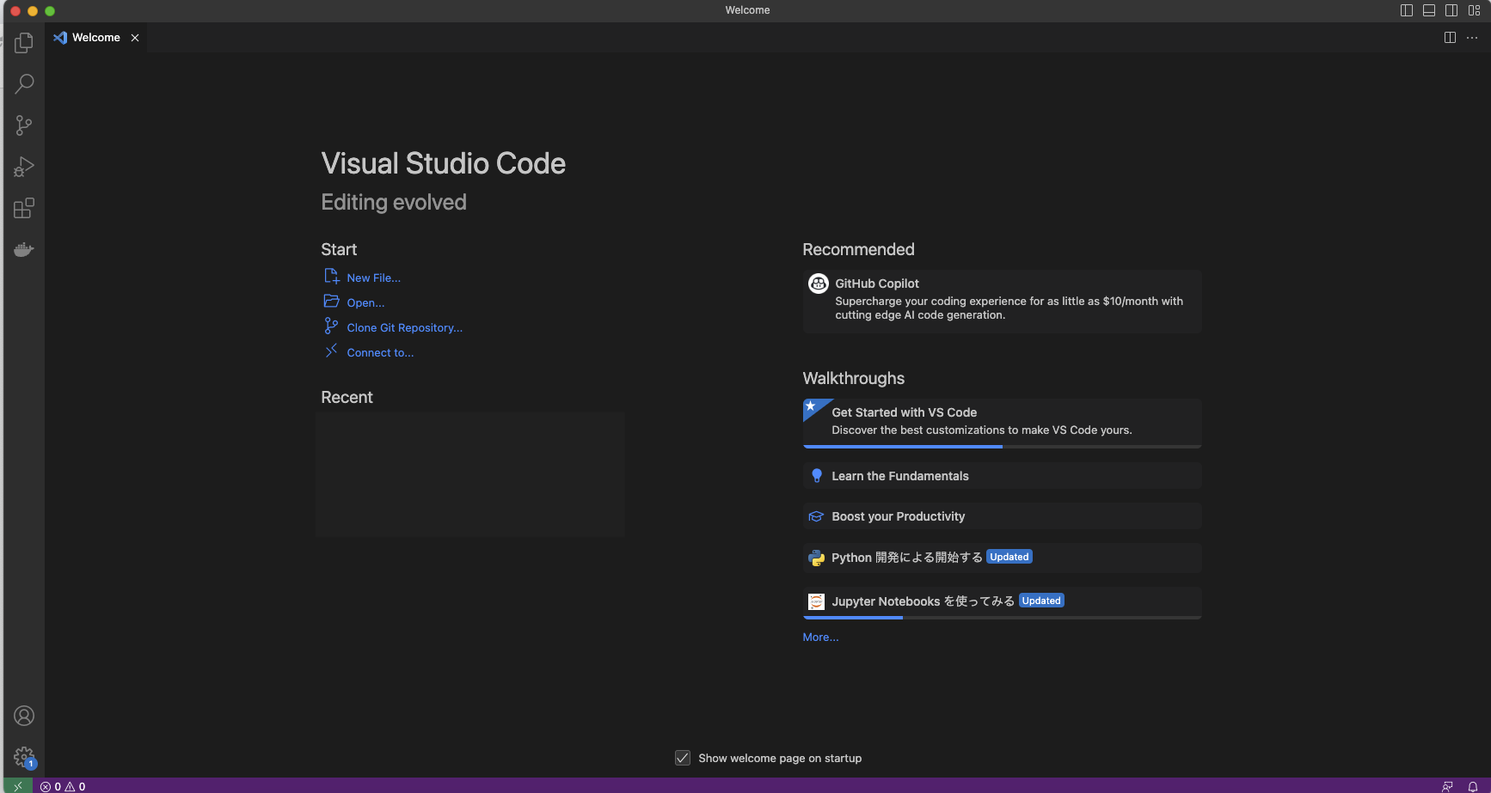This screenshot has height=793, width=1491.
Task: Open the Extensions view
Action: pyautogui.click(x=23, y=207)
